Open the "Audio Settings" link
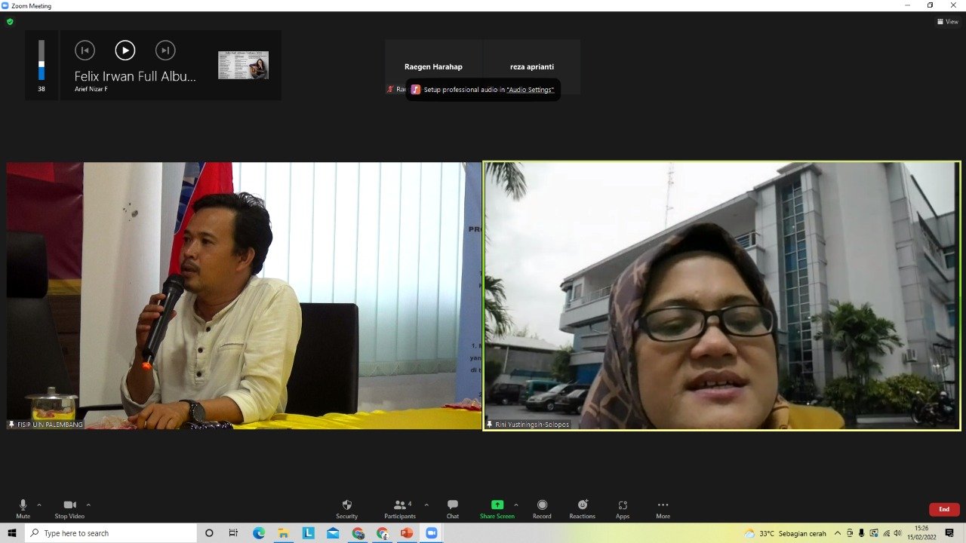966x543 pixels. (x=530, y=90)
